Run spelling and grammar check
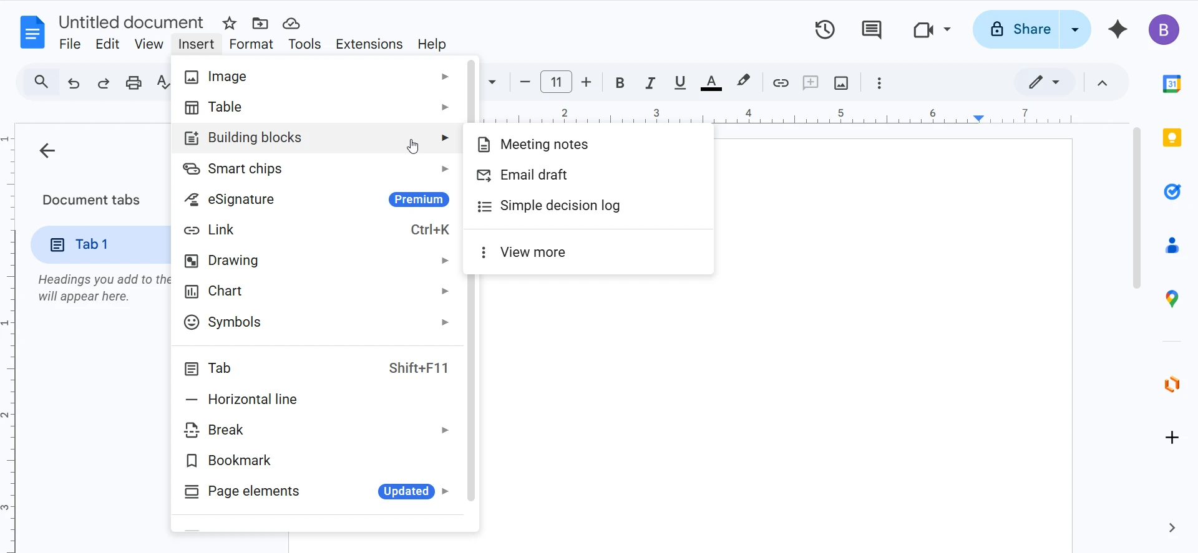 coord(163,82)
